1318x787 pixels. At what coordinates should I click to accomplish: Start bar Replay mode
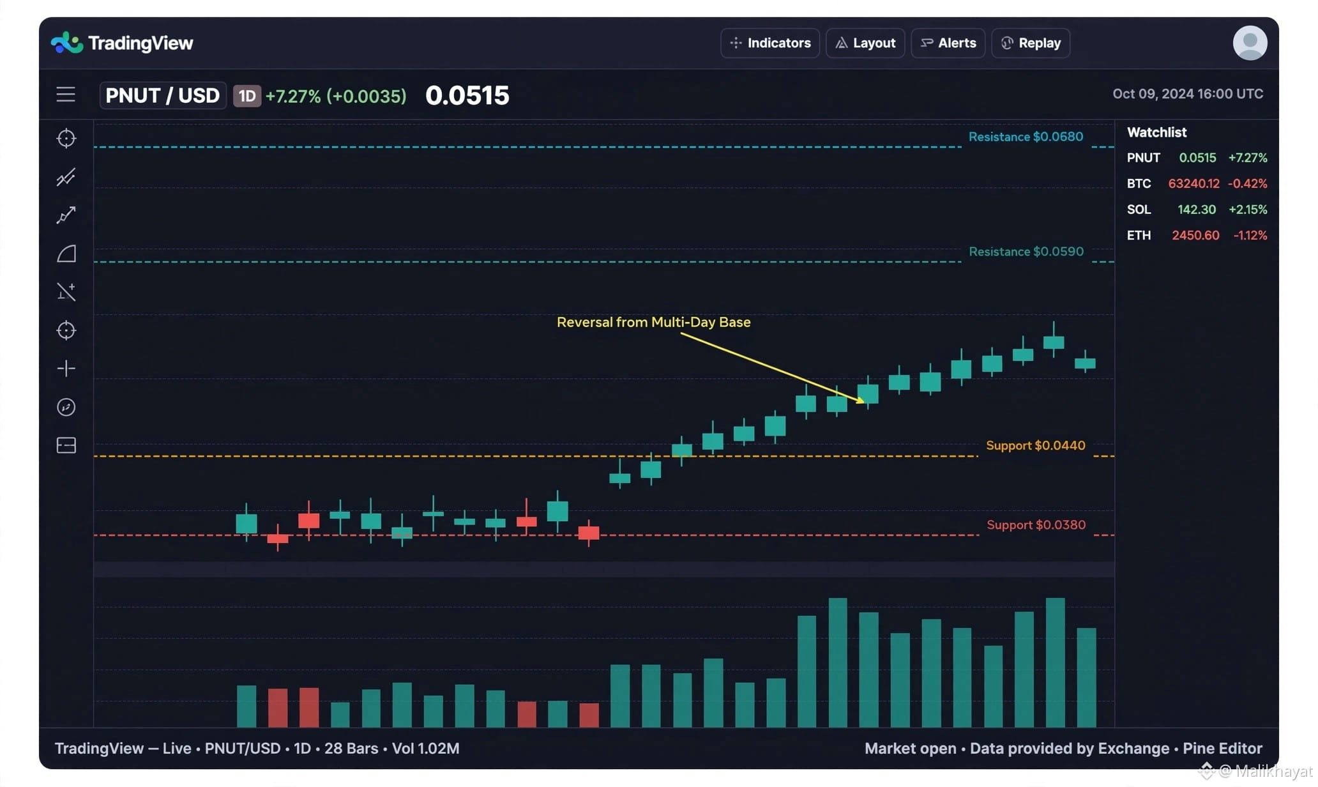(x=1031, y=43)
